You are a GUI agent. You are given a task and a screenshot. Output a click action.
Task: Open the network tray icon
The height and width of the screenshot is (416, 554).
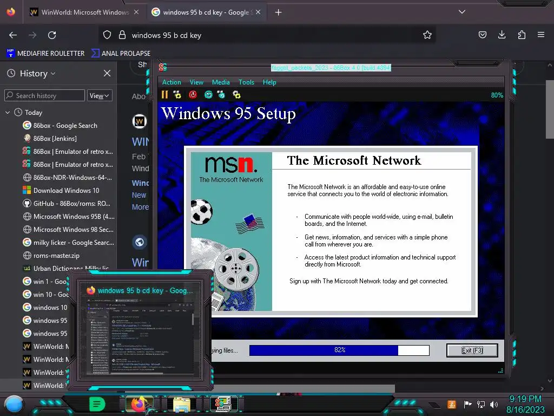(x=480, y=404)
